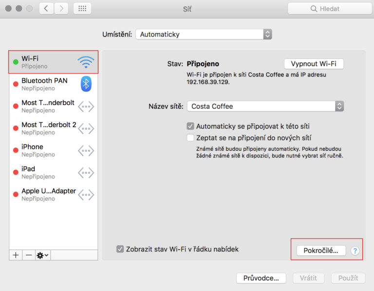The width and height of the screenshot is (374, 291).
Task: Uncheck 'Zobrazit stav Wi-Fi v řádku nabídek'
Action: click(120, 249)
